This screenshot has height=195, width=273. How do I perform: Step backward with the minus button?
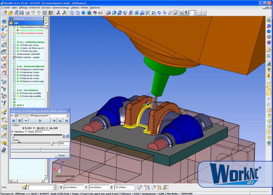26,121
